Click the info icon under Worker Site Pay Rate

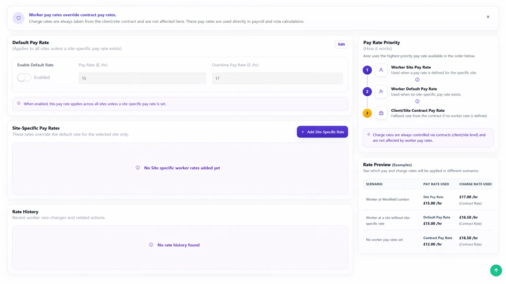(417, 80)
